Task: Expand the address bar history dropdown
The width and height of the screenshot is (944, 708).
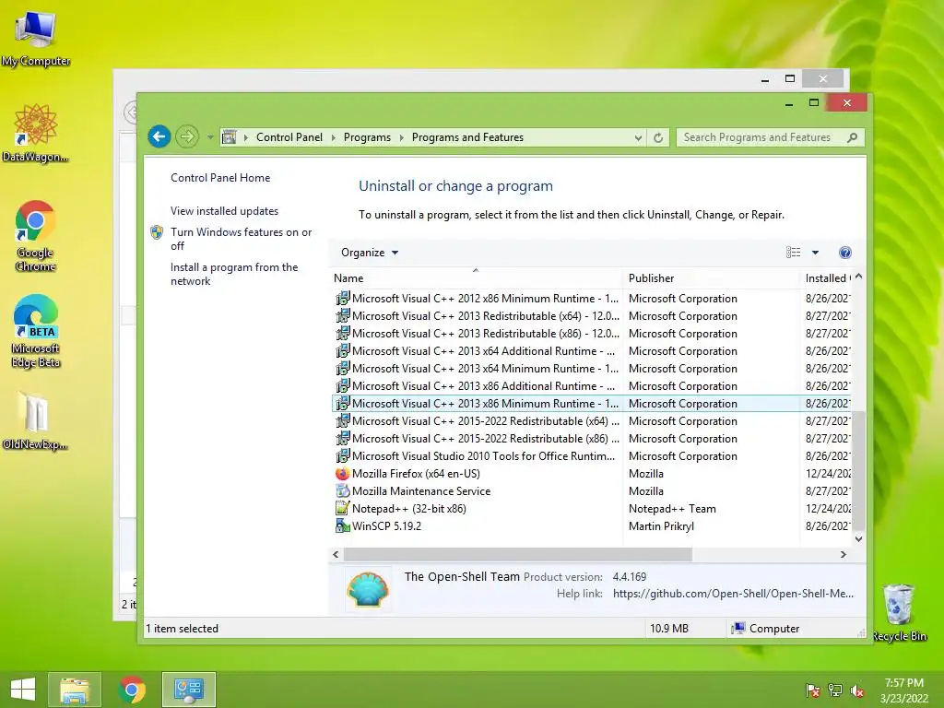Action: coord(638,138)
